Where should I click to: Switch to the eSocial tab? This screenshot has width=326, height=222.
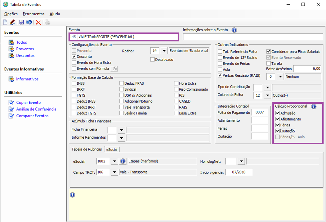coord(112,149)
